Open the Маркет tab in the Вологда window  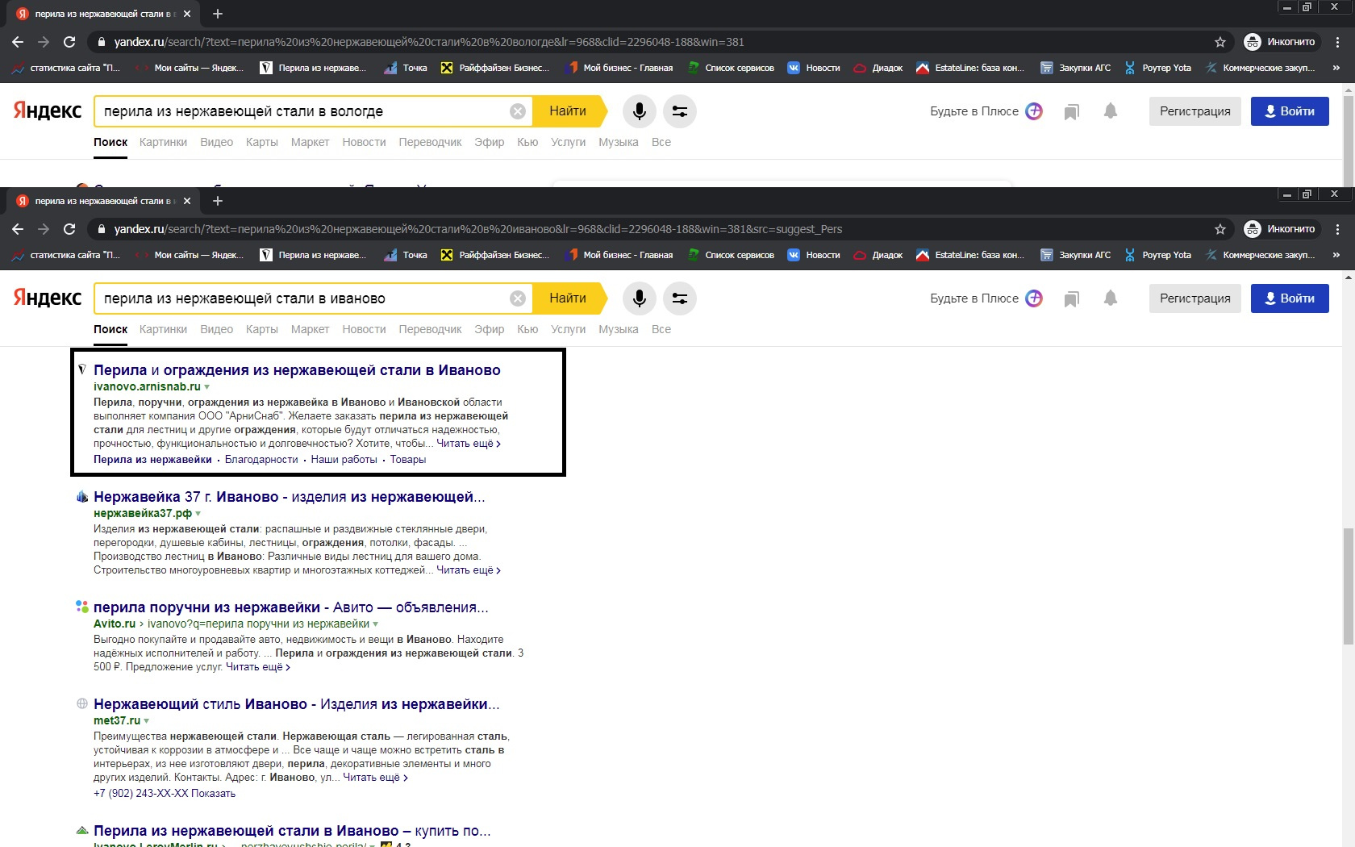(310, 142)
